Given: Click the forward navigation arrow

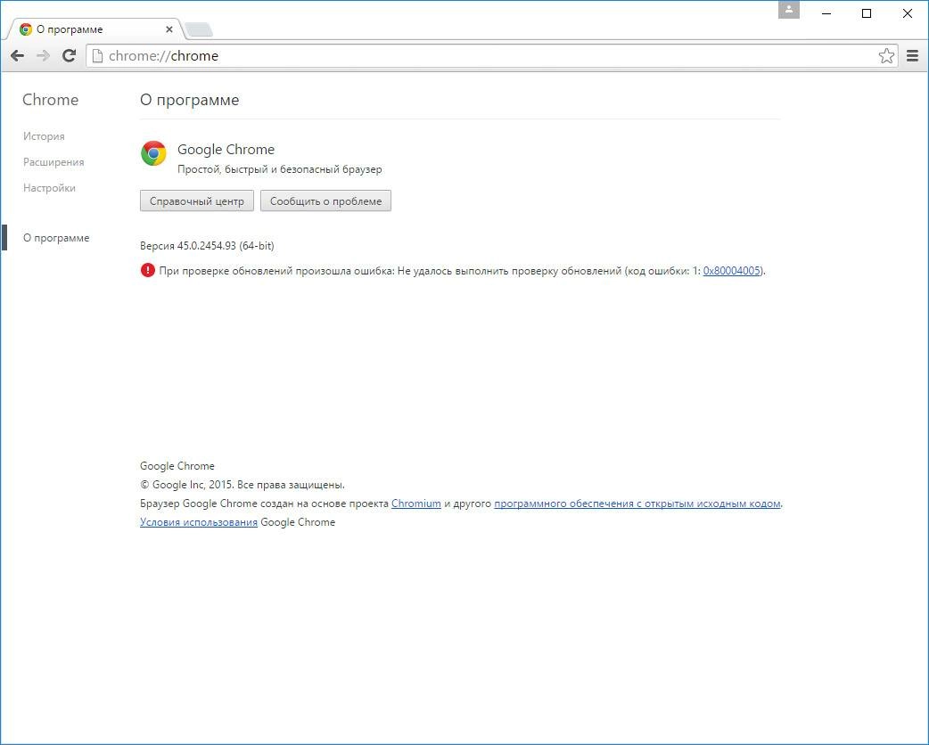Looking at the screenshot, I should pyautogui.click(x=43, y=55).
